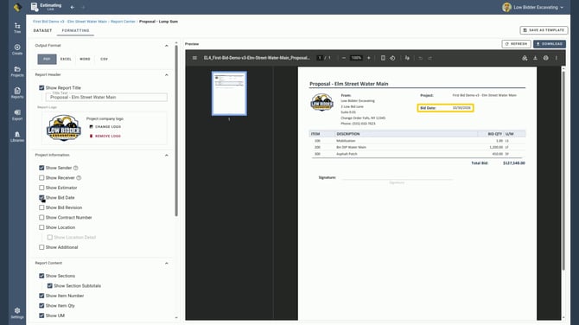The height and width of the screenshot is (325, 579).
Task: Select Excel output format
Action: [x=66, y=59]
